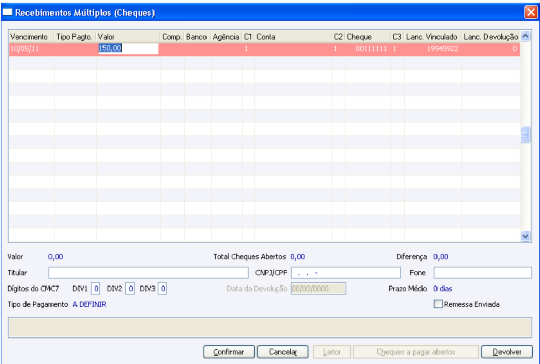Focus the CNPJ/CPF input field
The height and width of the screenshot is (364, 540).
click(x=346, y=273)
